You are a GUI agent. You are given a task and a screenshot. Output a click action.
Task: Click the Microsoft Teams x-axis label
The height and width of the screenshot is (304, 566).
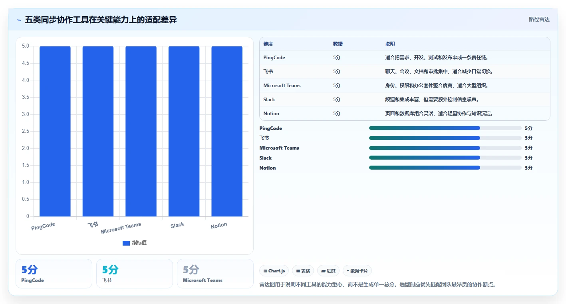[121, 228]
